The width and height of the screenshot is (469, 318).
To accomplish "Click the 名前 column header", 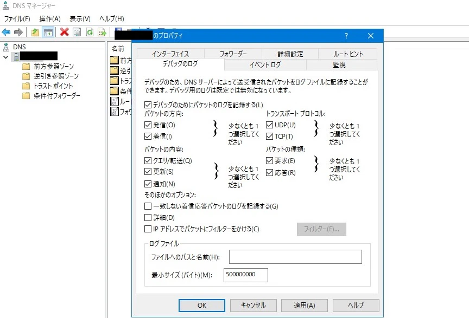I will [x=118, y=48].
